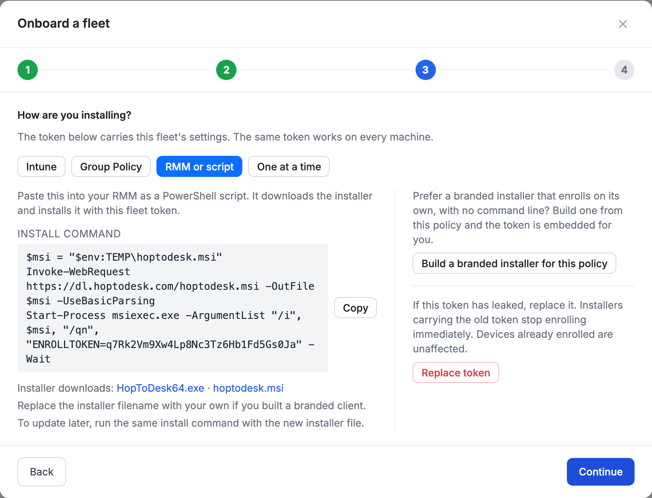Click the 'Prefer a branded installer' paragraph

pyautogui.click(x=518, y=218)
